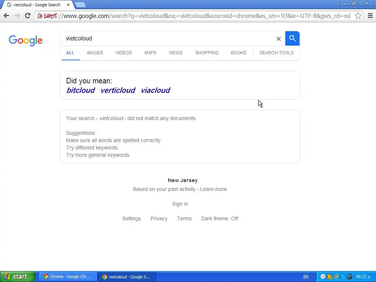Click the EN language indicator in taskbar
Viewport: 376px width, 282px height.
[x=306, y=277]
